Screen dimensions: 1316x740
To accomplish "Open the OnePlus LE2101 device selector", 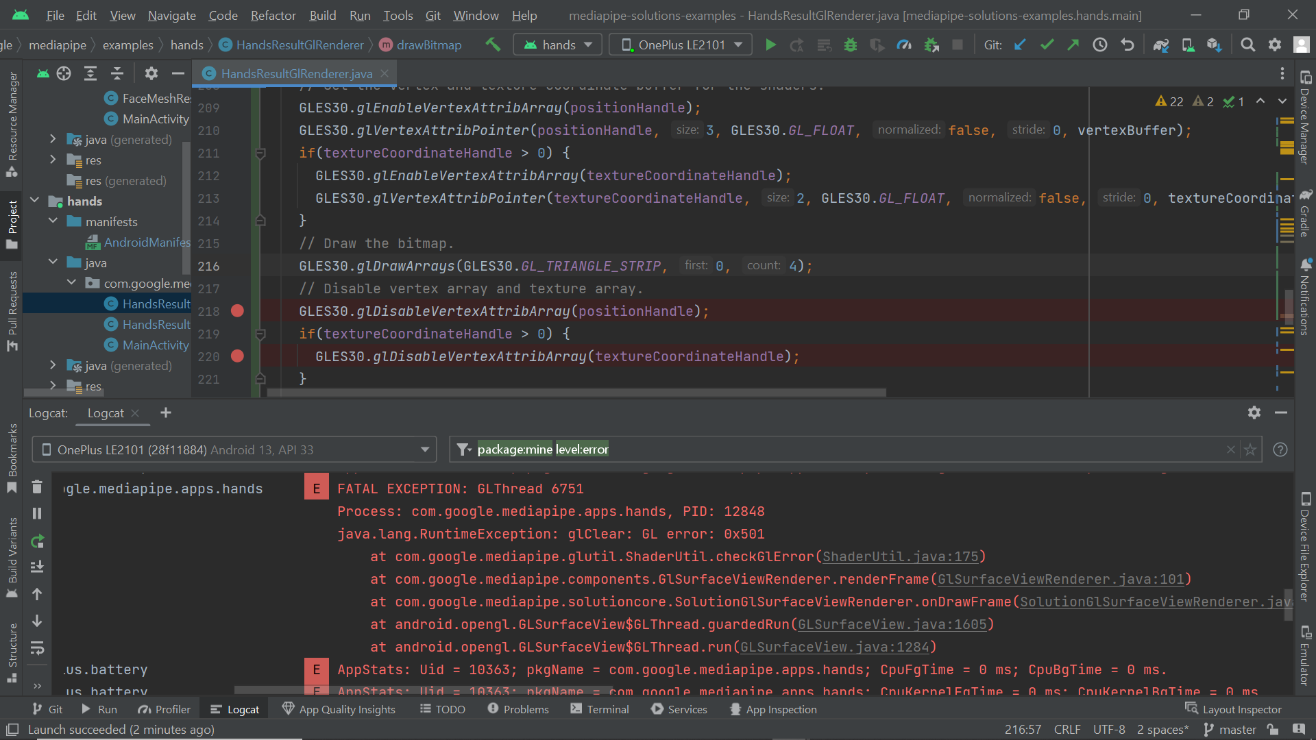I will [680, 44].
